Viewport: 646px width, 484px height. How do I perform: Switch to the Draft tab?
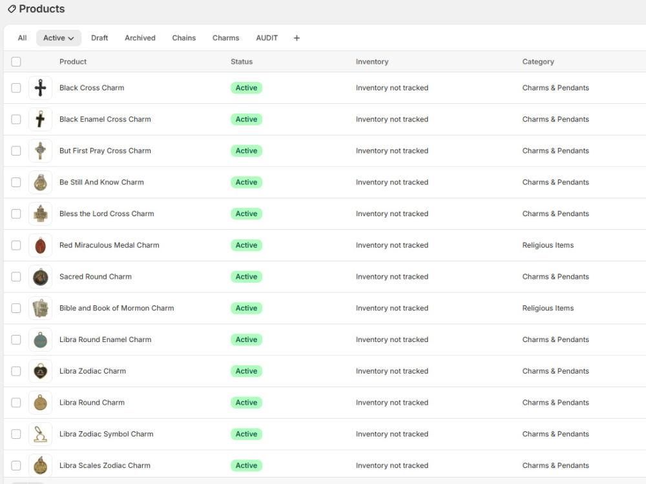tap(99, 38)
